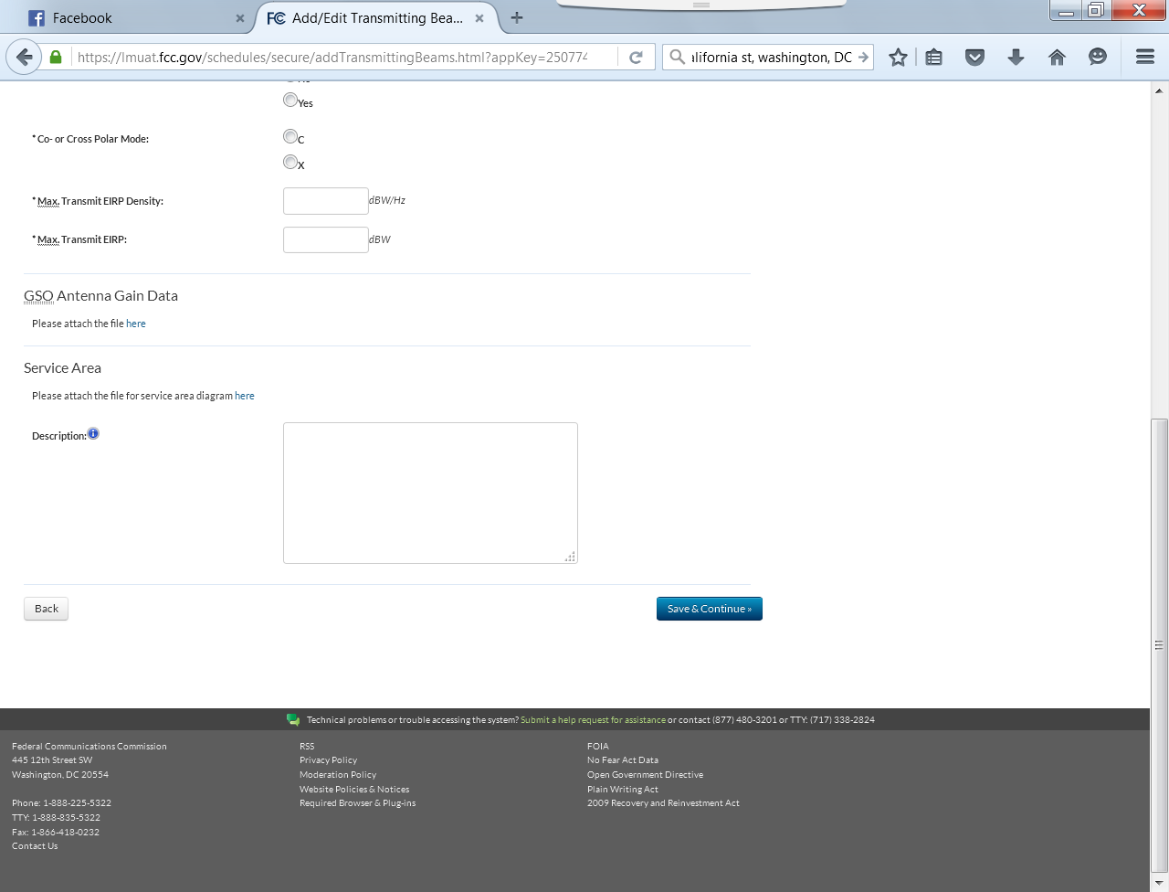The image size is (1169, 892).
Task: Click the vertical scrollbar thumb
Action: coord(1159,644)
